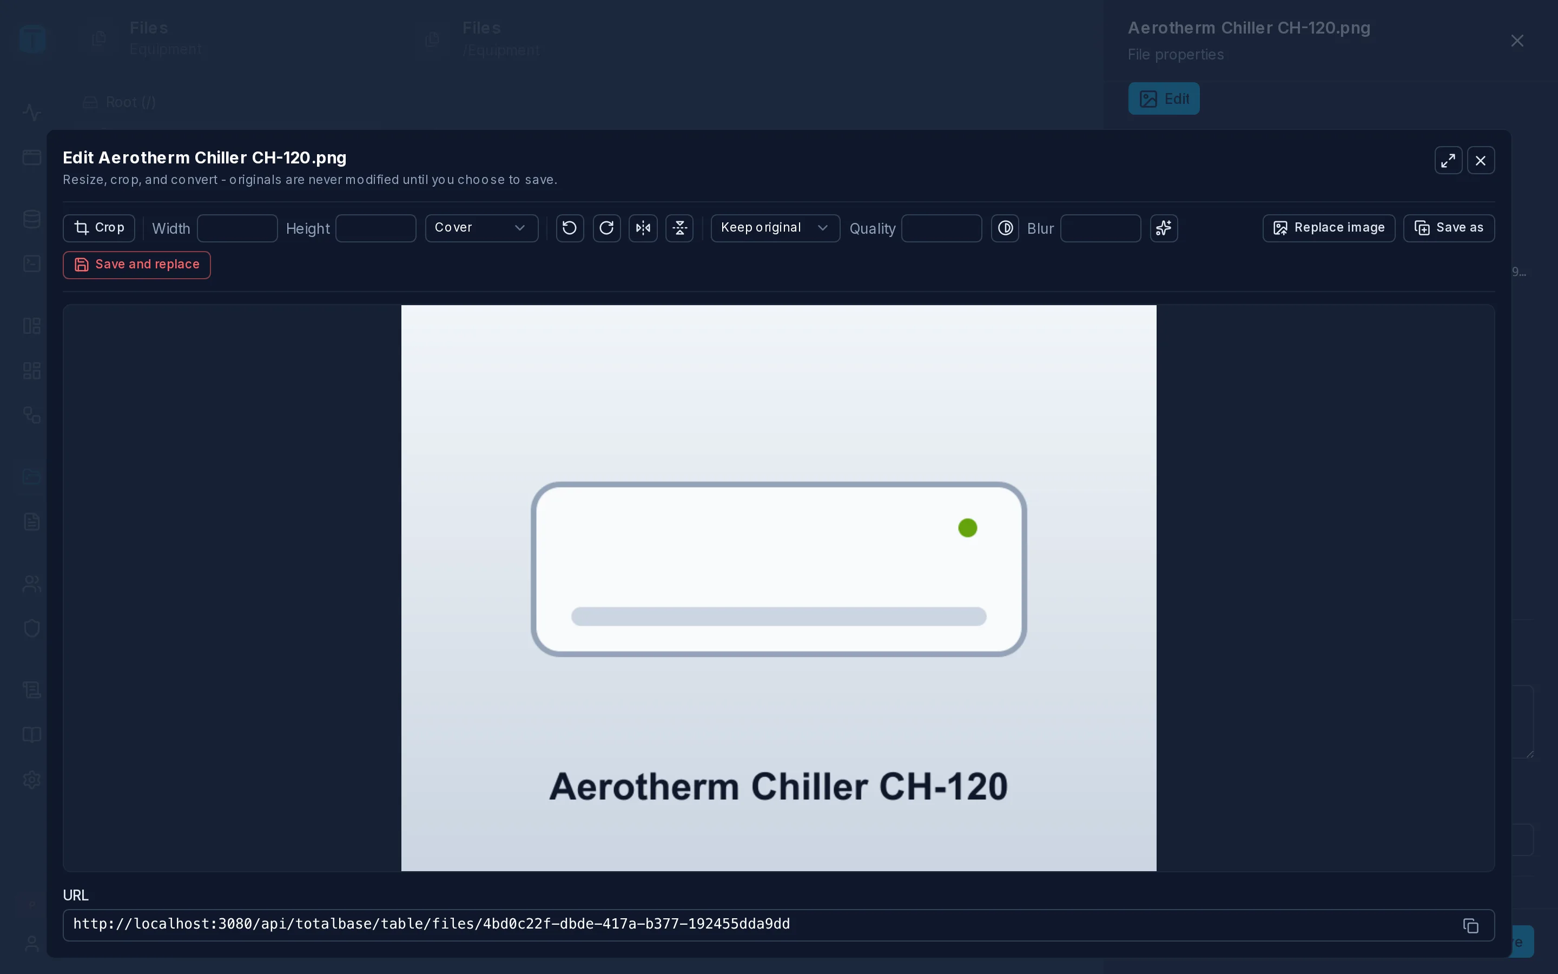The width and height of the screenshot is (1558, 974).
Task: Open the Cover fit mode dropdown
Action: (x=481, y=228)
